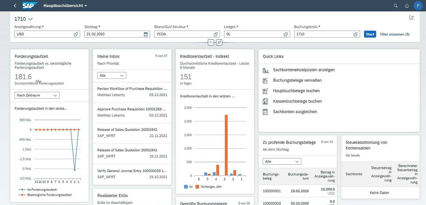Click Vorheriges Jahr orange legend swatch
426x205 pixels.
tap(197, 187)
